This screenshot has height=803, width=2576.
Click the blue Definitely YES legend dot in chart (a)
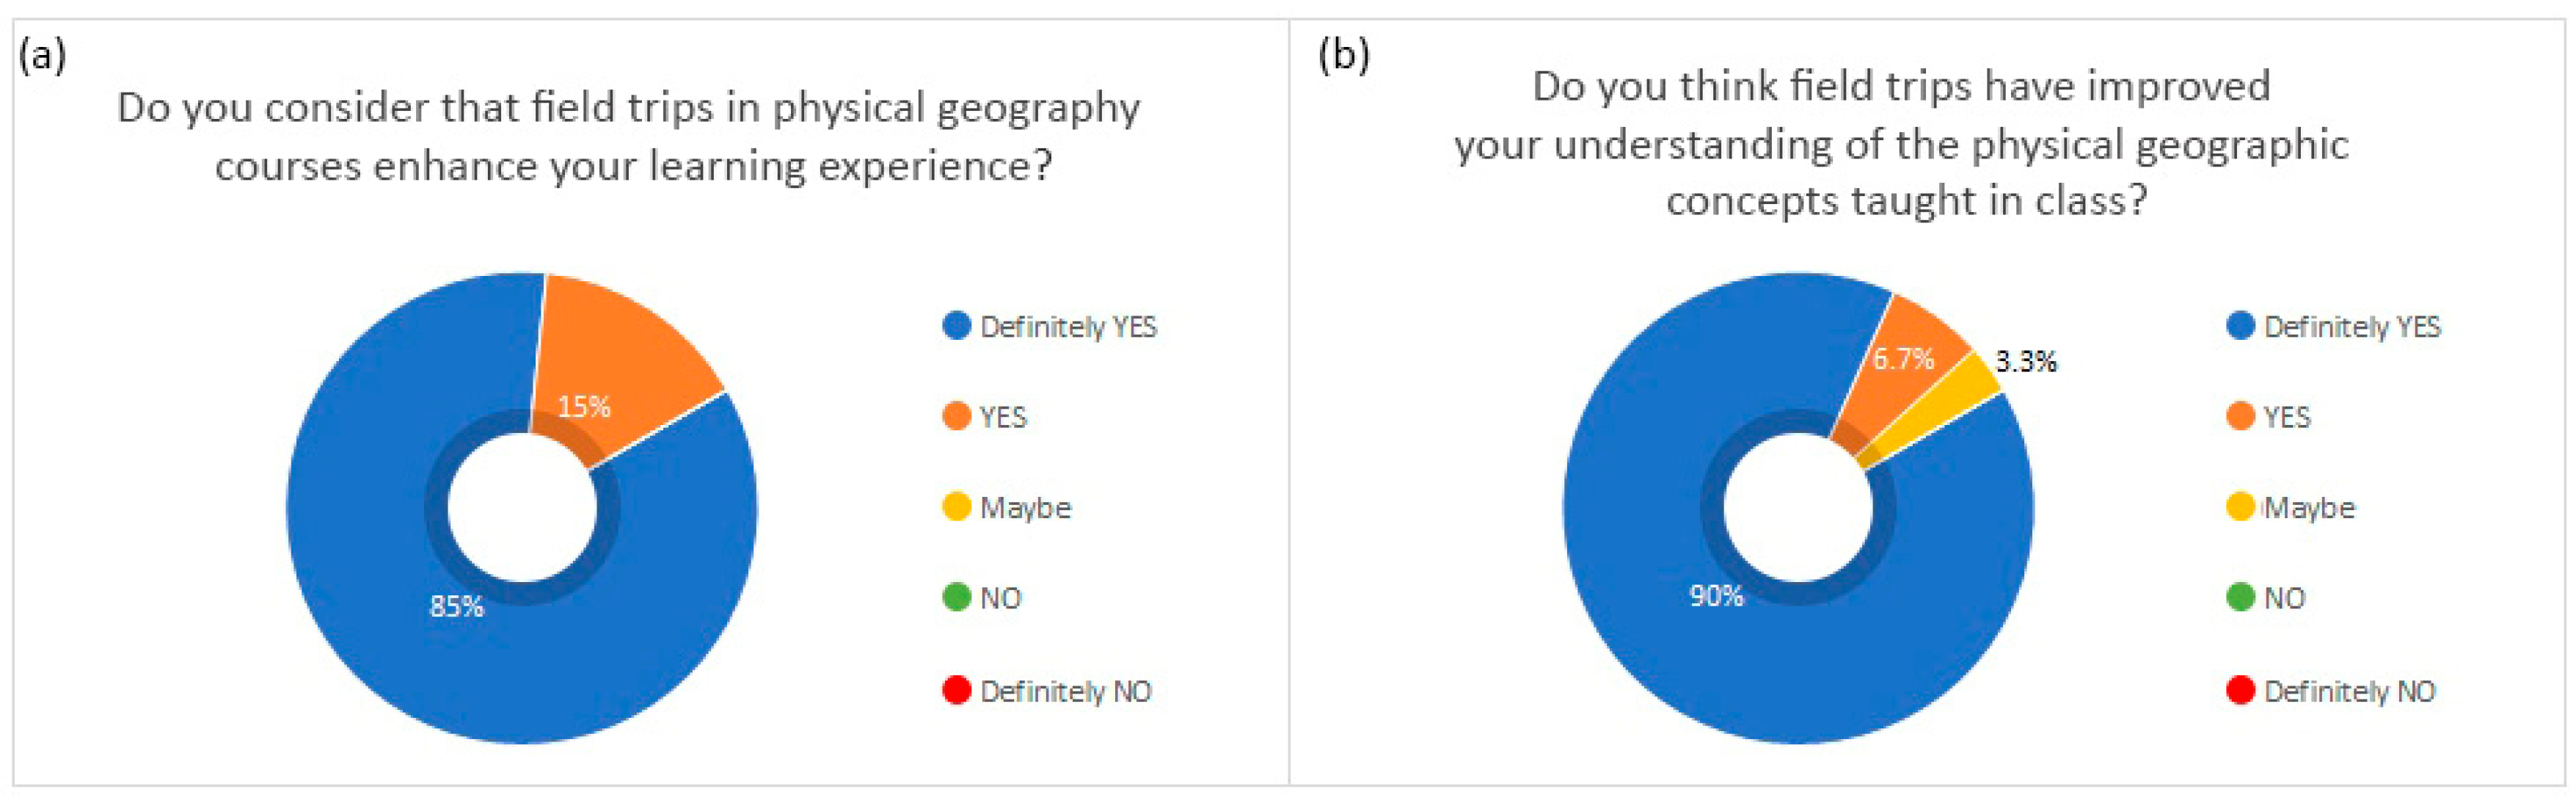point(956,326)
